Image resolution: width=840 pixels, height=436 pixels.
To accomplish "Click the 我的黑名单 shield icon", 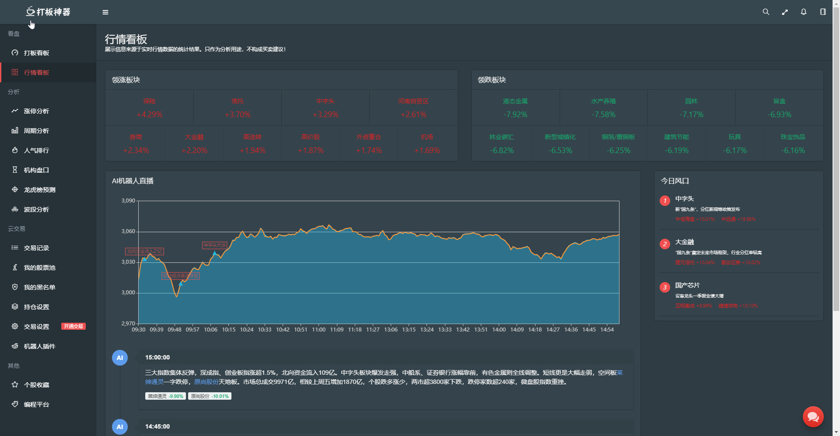I will click(15, 287).
